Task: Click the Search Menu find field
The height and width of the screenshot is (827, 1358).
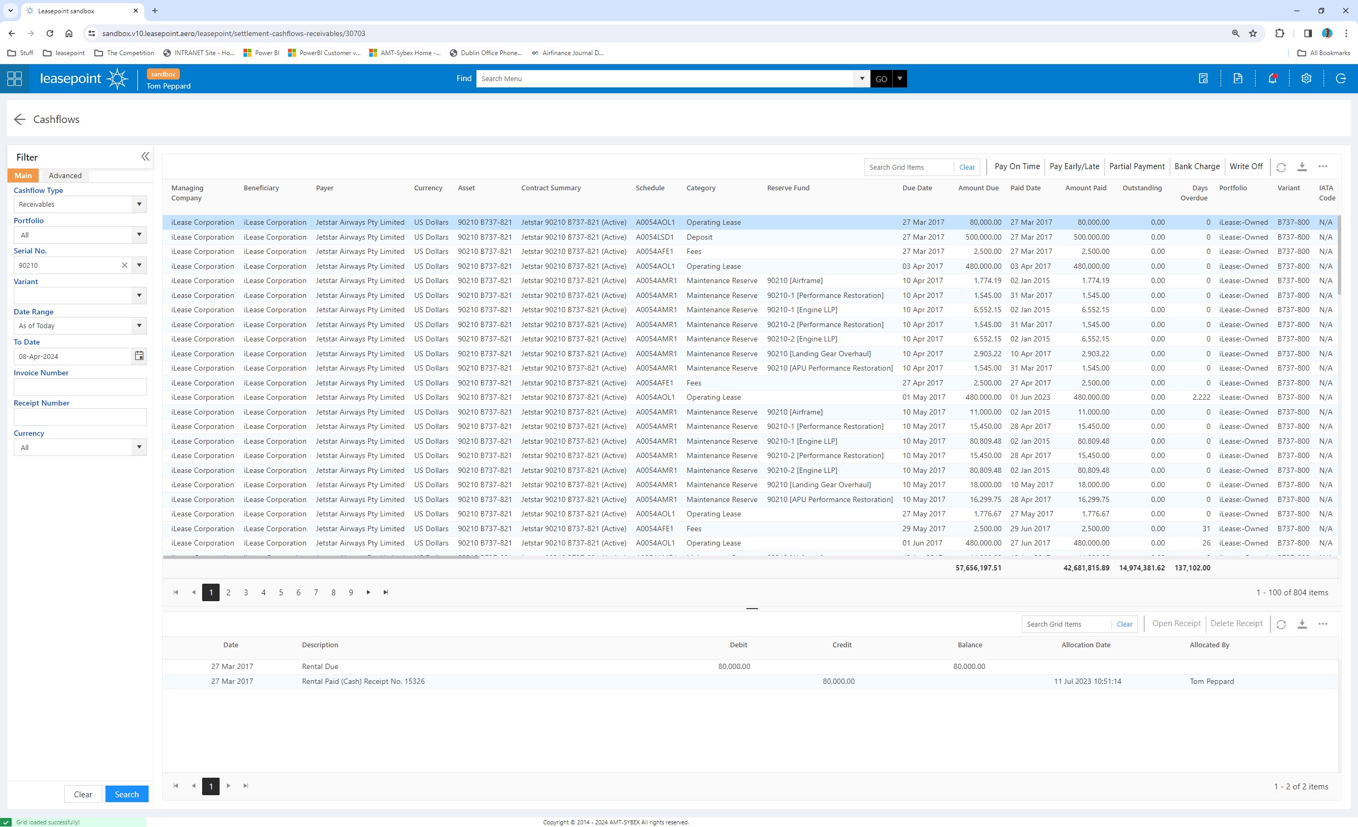Action: coord(665,79)
